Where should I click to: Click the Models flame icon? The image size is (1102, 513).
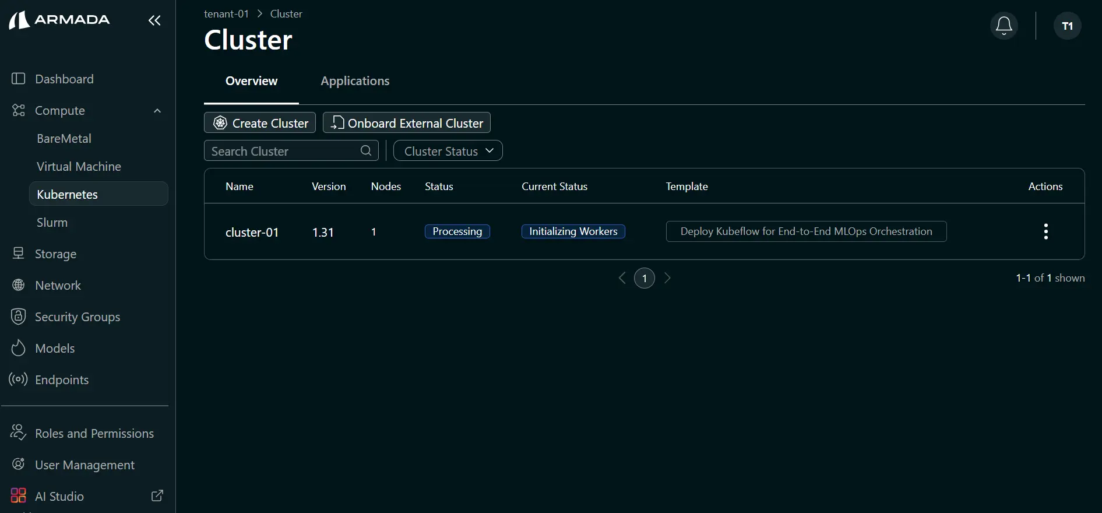(x=19, y=347)
